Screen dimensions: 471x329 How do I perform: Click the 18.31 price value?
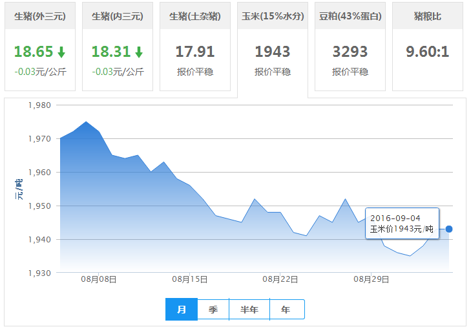[111, 52]
